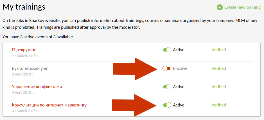The image size is (264, 120).
Task: Click Verified status of Управление конфликтами
Action: [219, 87]
